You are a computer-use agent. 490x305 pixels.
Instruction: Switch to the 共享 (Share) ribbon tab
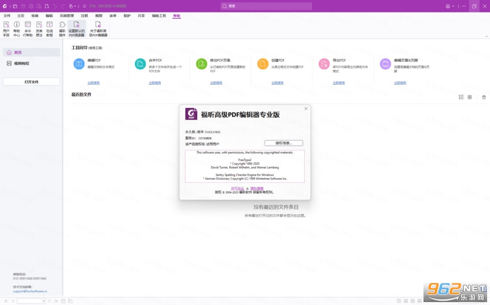(x=141, y=16)
